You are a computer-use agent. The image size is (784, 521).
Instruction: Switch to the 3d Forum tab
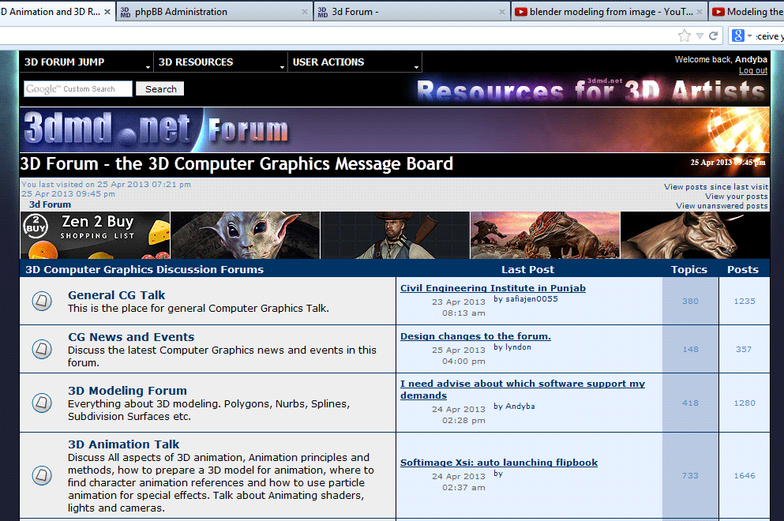point(412,12)
